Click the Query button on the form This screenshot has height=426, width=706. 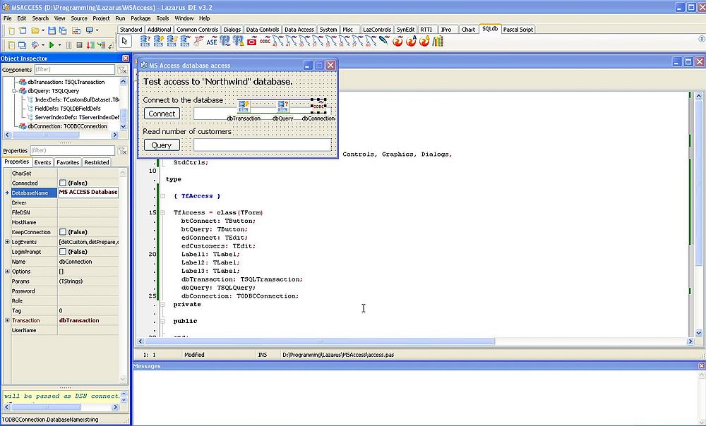[x=162, y=145]
